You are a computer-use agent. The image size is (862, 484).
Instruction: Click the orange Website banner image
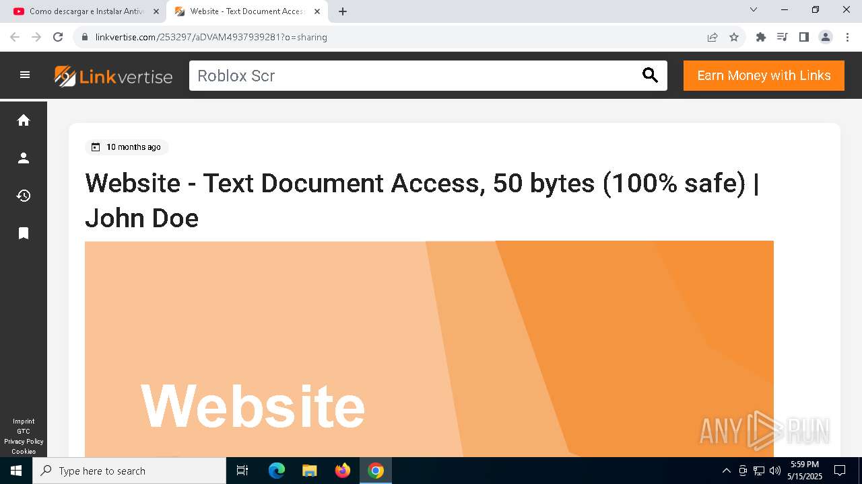(x=429, y=349)
